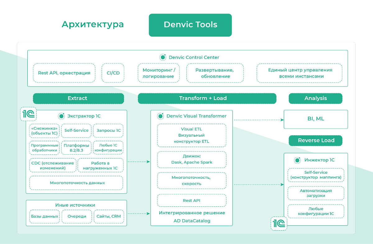Viewport: 373px width, 244px height.
Task: Select Self-Service (конструктор маппинга) box
Action: tap(316, 175)
